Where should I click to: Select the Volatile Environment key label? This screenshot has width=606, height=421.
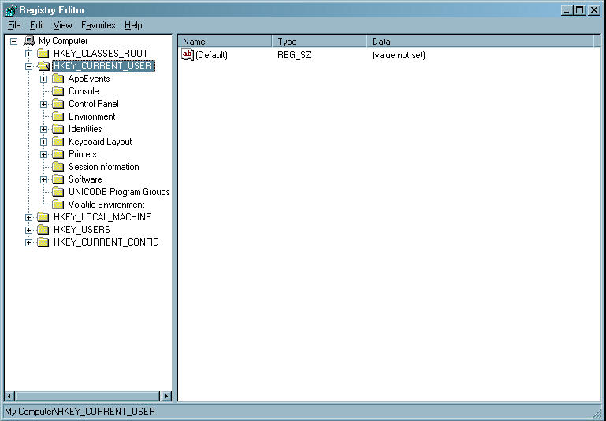coord(106,205)
